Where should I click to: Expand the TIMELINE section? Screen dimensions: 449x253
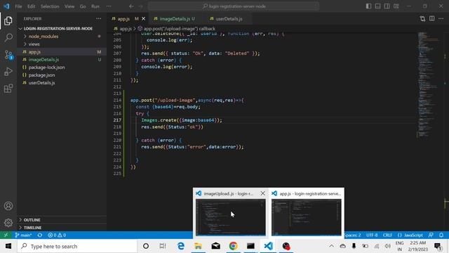(x=32, y=228)
